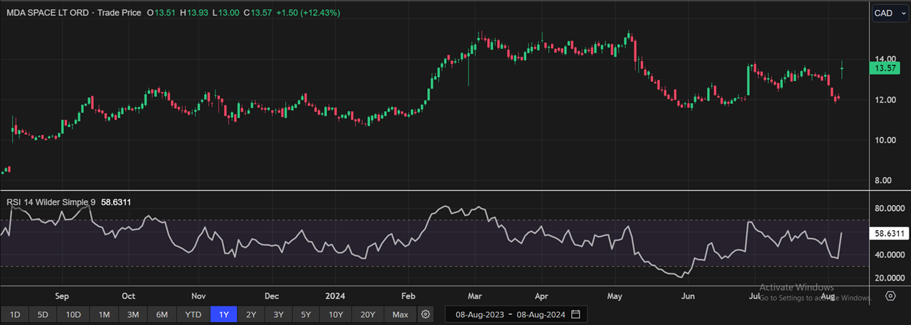Click the calendar icon in date range
Screen dimensions: 911x325
[x=575, y=314]
